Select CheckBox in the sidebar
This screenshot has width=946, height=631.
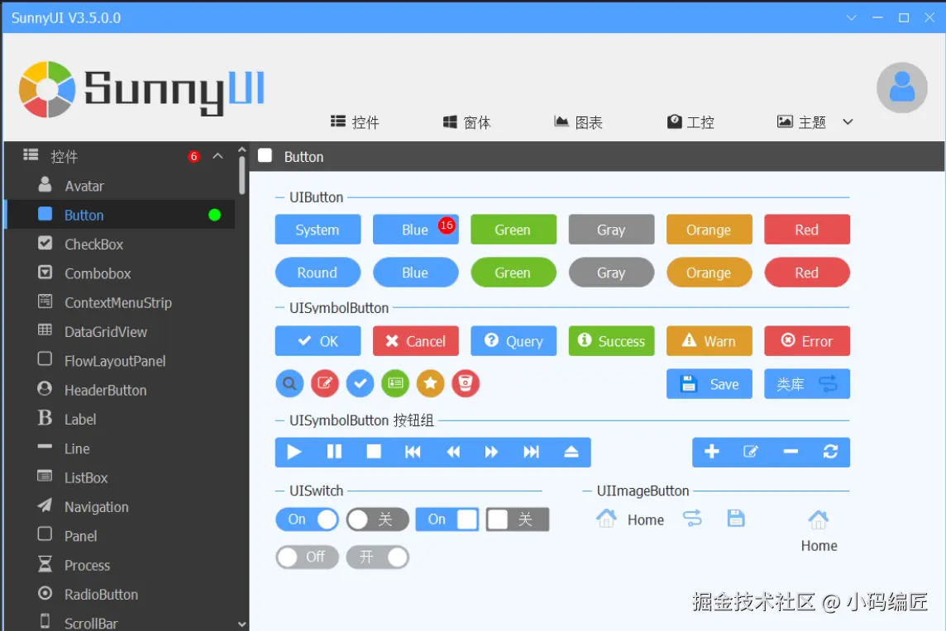point(119,244)
